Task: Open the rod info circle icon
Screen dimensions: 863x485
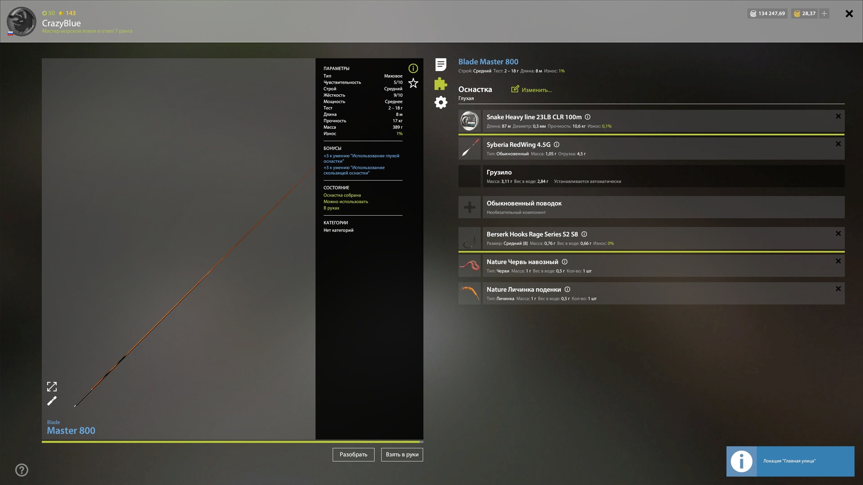Action: [x=413, y=68]
